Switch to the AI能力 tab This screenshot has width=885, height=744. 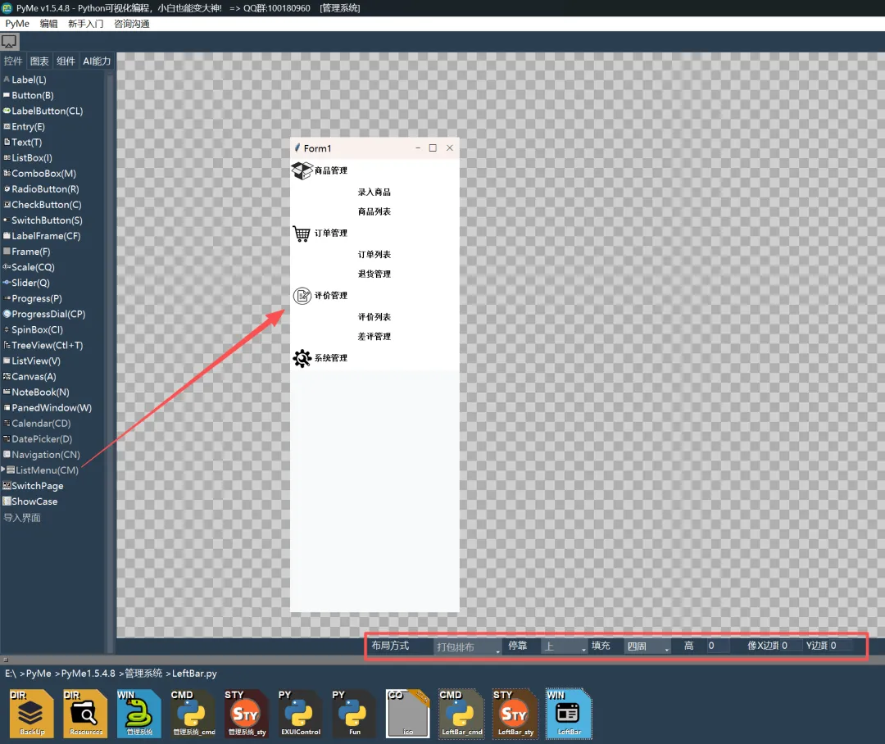[97, 61]
